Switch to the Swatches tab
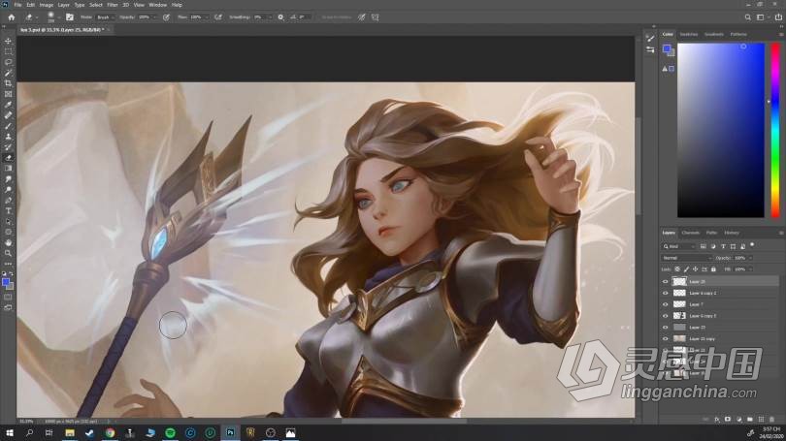 point(689,34)
